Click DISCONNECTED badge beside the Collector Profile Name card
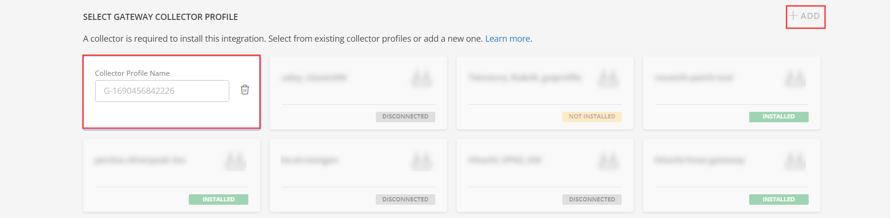The height and width of the screenshot is (218, 890). (405, 117)
